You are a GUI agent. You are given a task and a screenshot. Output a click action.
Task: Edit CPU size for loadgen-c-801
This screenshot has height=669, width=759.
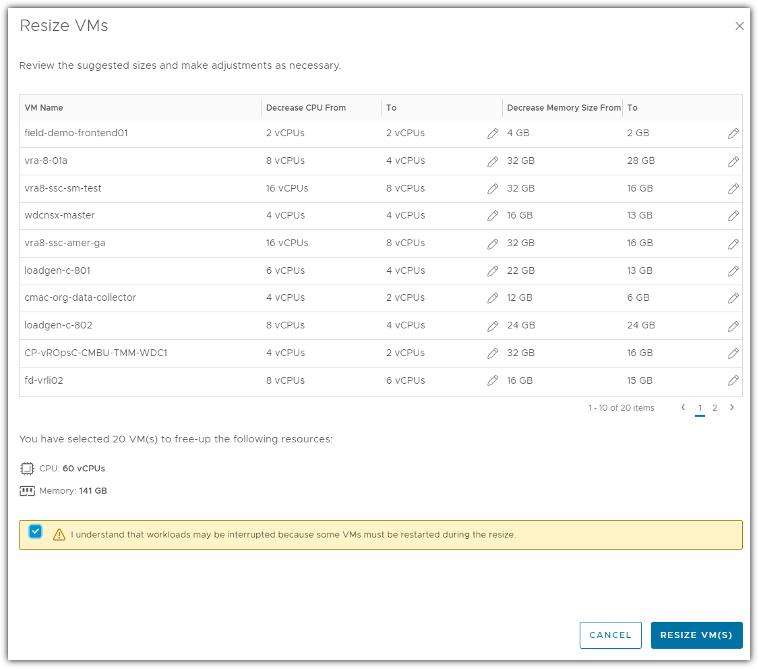[493, 271]
